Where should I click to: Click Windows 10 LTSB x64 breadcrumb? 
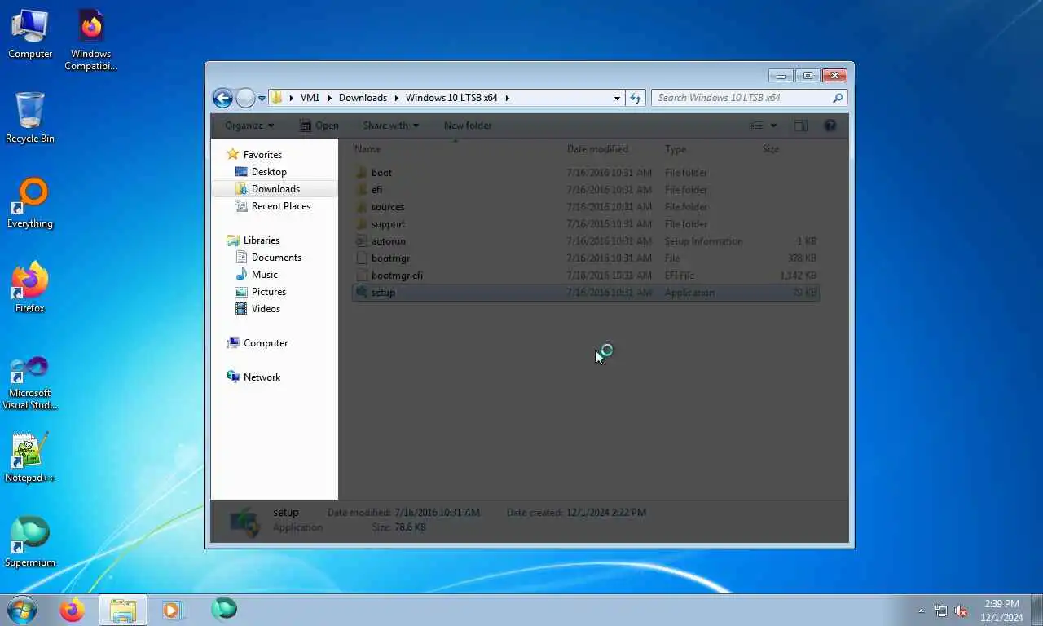click(x=451, y=98)
